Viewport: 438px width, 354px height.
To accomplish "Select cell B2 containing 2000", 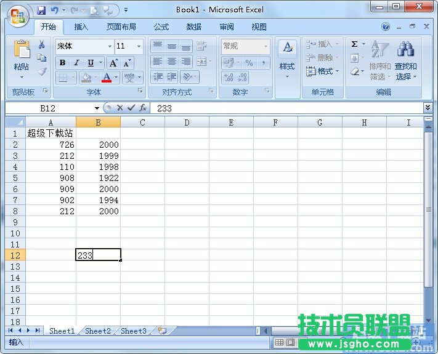I will 98,145.
